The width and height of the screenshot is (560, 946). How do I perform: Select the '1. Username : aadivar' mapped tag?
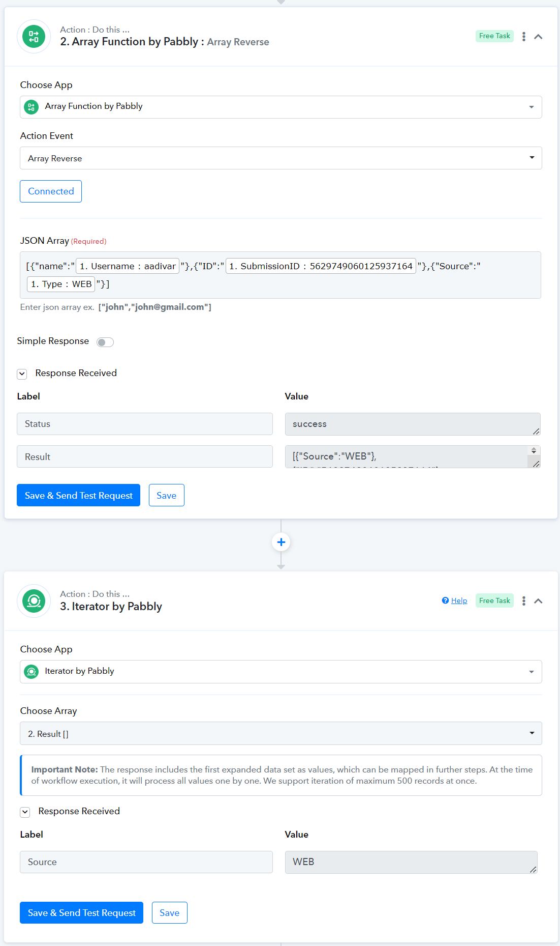128,266
